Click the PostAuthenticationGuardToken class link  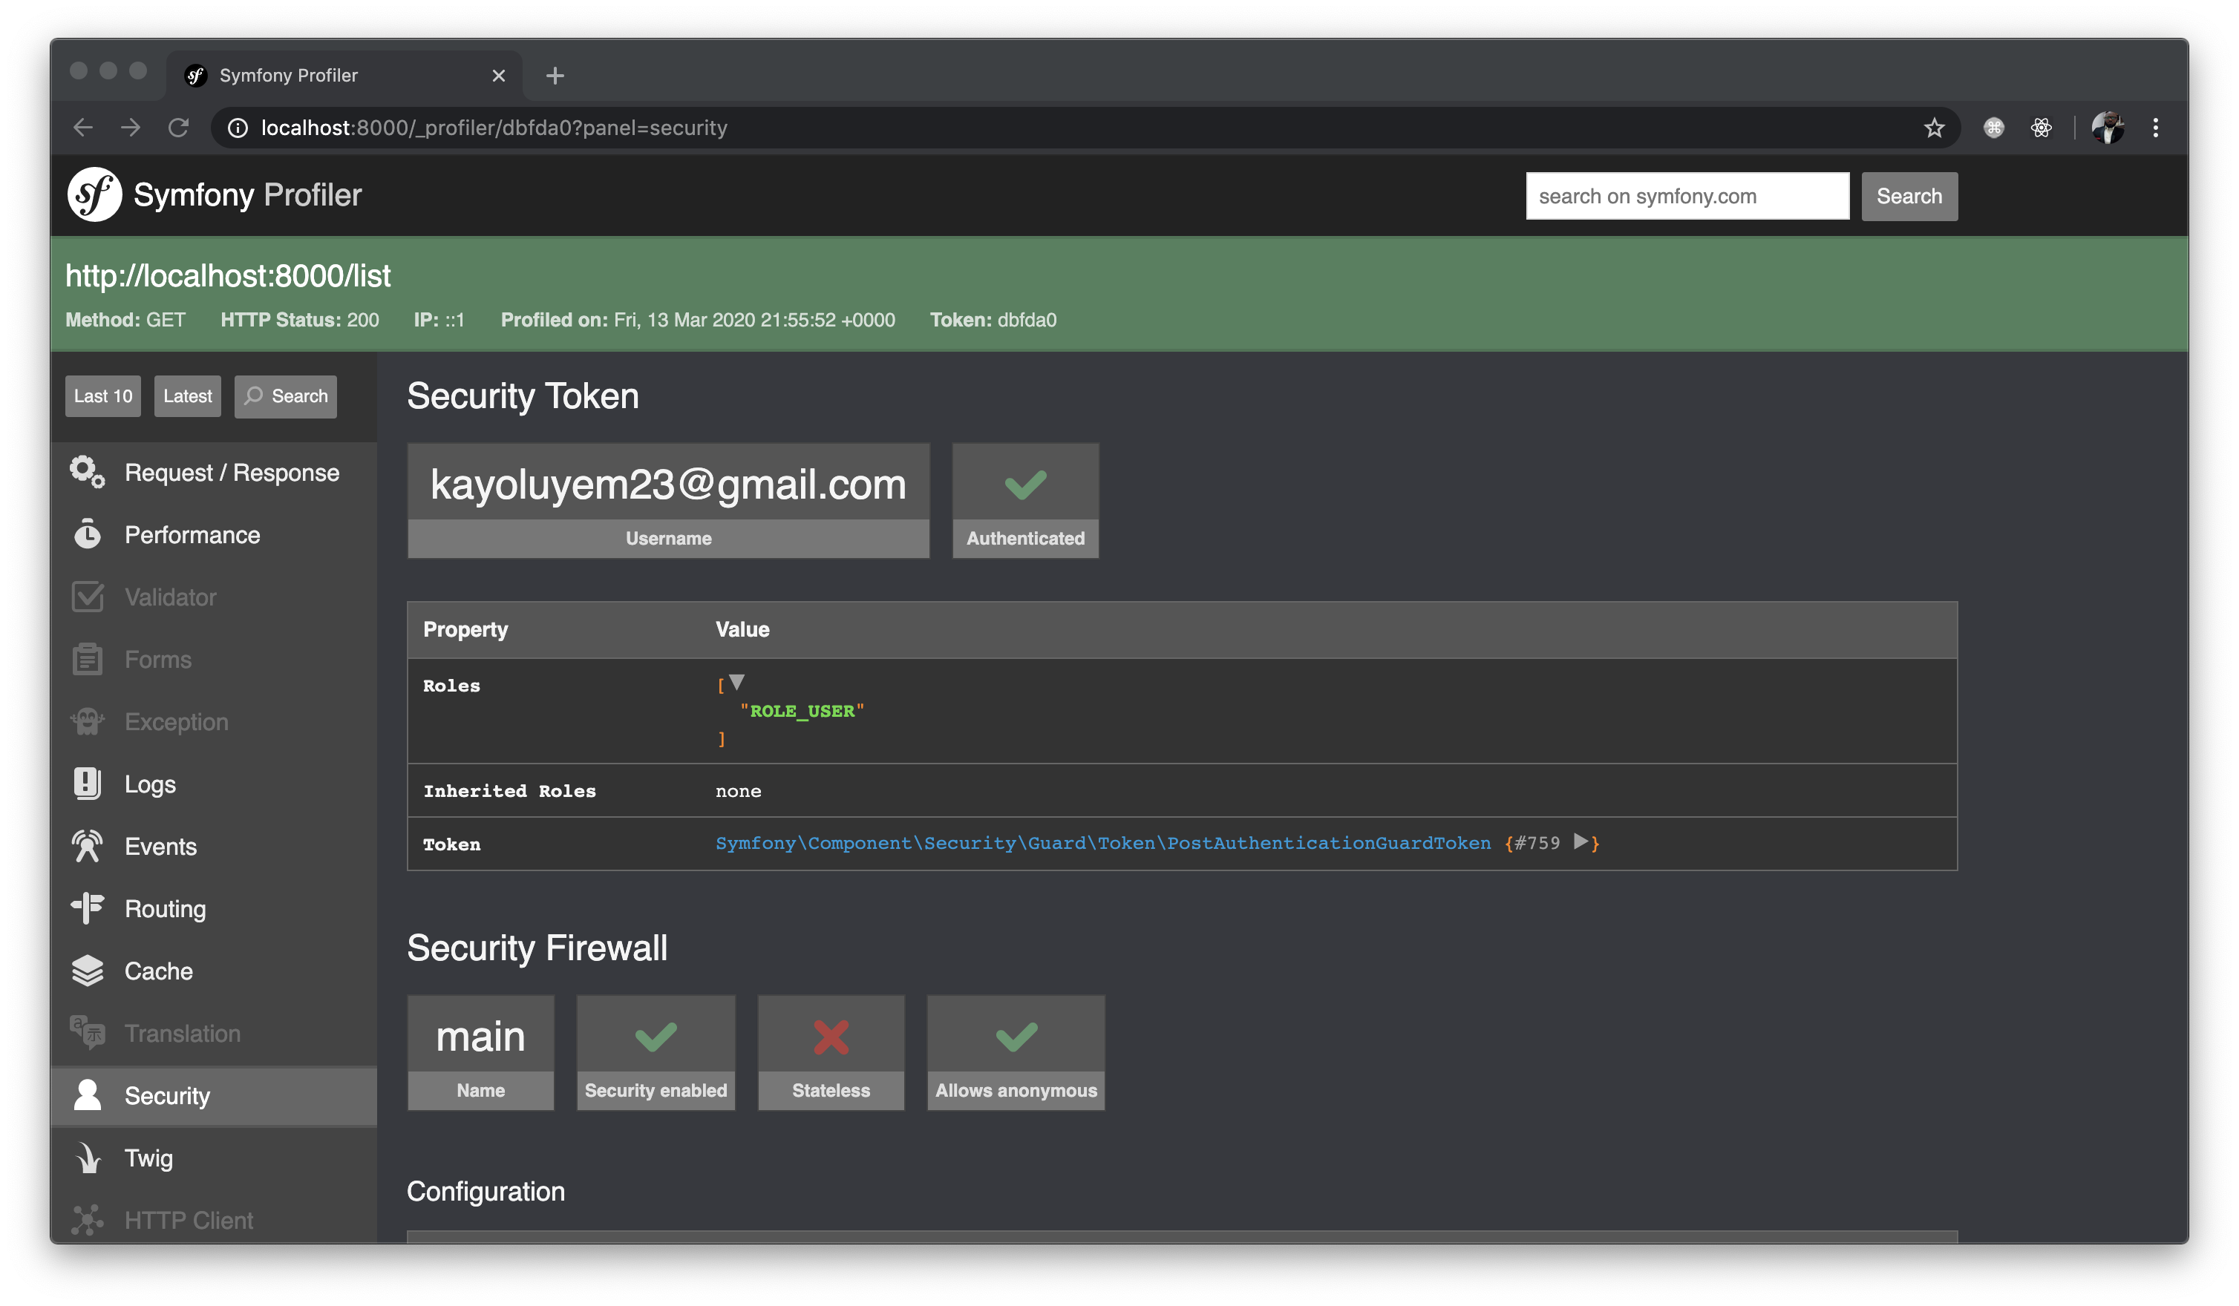pyautogui.click(x=1102, y=844)
